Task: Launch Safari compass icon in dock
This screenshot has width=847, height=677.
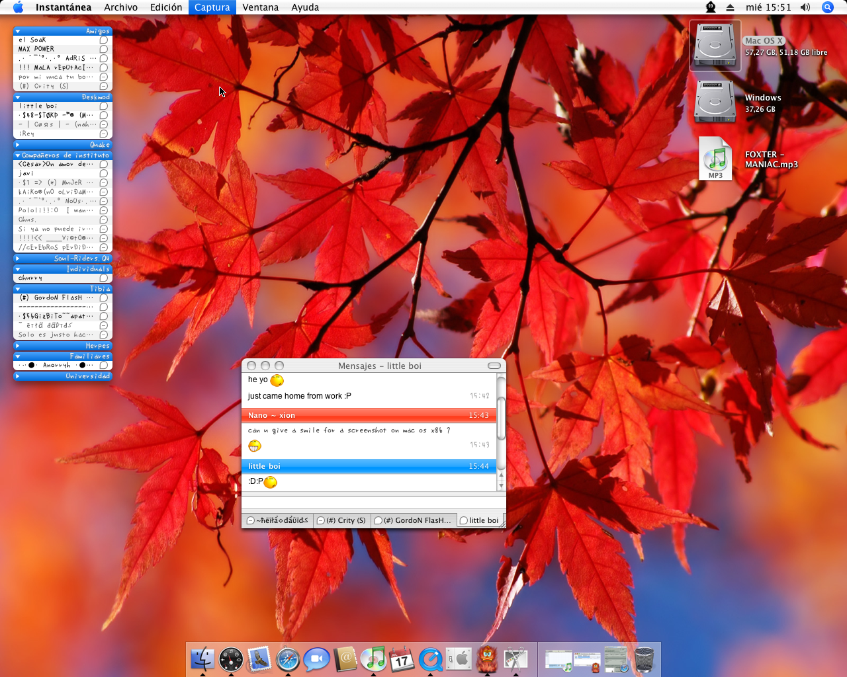Action: pyautogui.click(x=288, y=659)
